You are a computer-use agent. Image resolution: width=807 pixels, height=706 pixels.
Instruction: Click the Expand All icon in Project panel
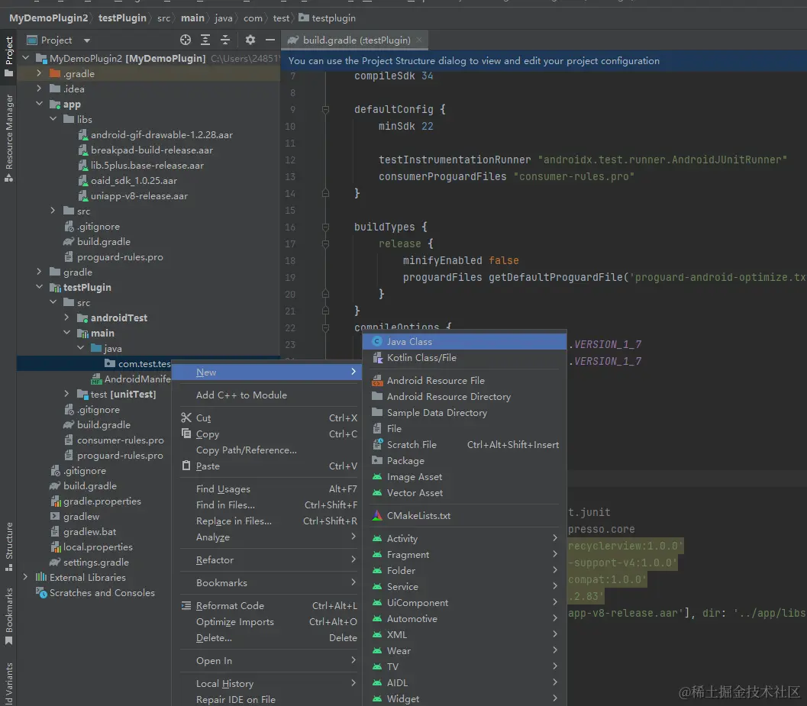[205, 40]
